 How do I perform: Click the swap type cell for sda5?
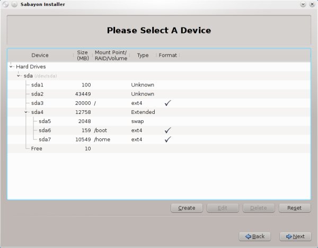(x=137, y=121)
